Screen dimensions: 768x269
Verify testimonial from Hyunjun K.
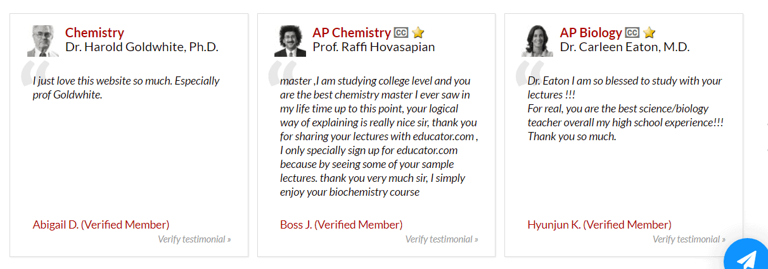click(689, 239)
